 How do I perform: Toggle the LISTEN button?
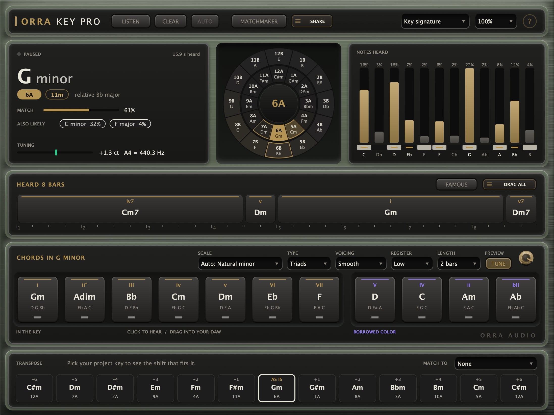coord(131,21)
